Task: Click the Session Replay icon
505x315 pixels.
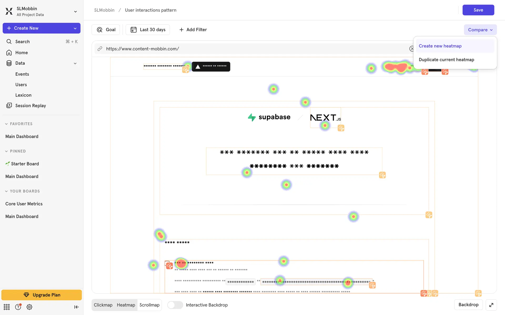Action: (9, 106)
